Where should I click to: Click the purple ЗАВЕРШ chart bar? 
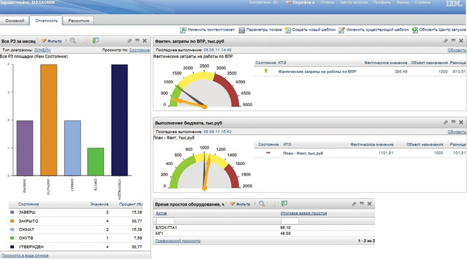tap(25, 148)
